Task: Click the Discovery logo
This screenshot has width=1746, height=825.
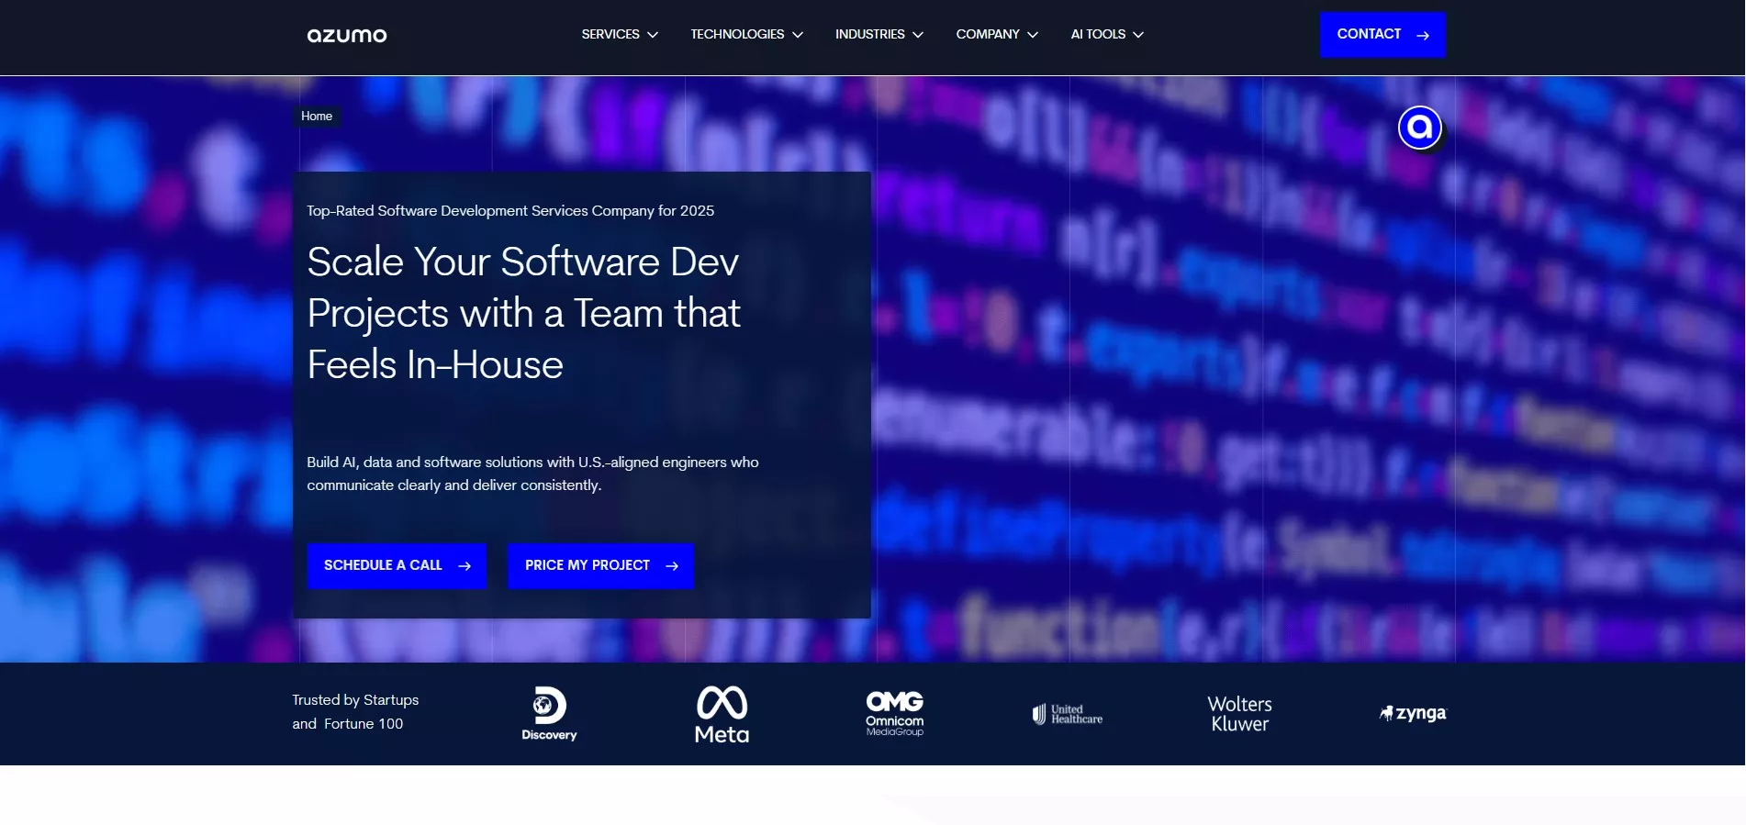Action: [x=549, y=714]
